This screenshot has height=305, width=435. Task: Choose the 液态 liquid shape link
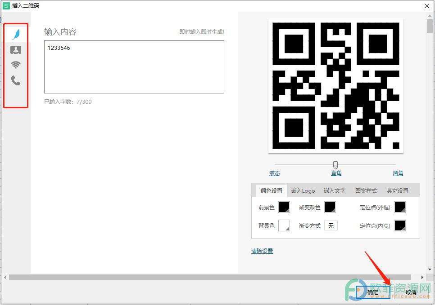275,173
